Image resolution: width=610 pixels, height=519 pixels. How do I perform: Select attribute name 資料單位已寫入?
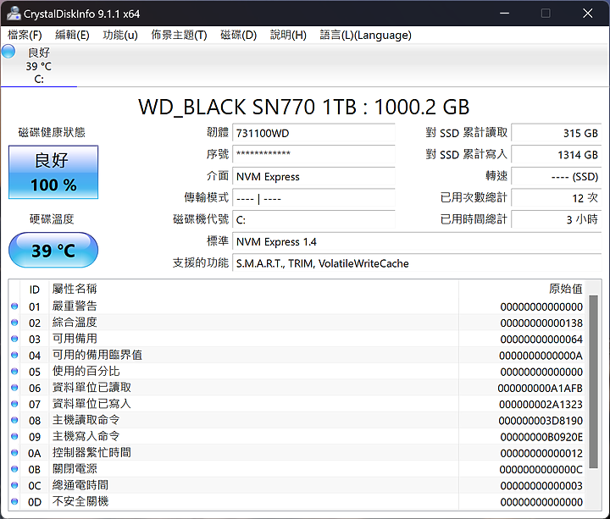click(91, 404)
